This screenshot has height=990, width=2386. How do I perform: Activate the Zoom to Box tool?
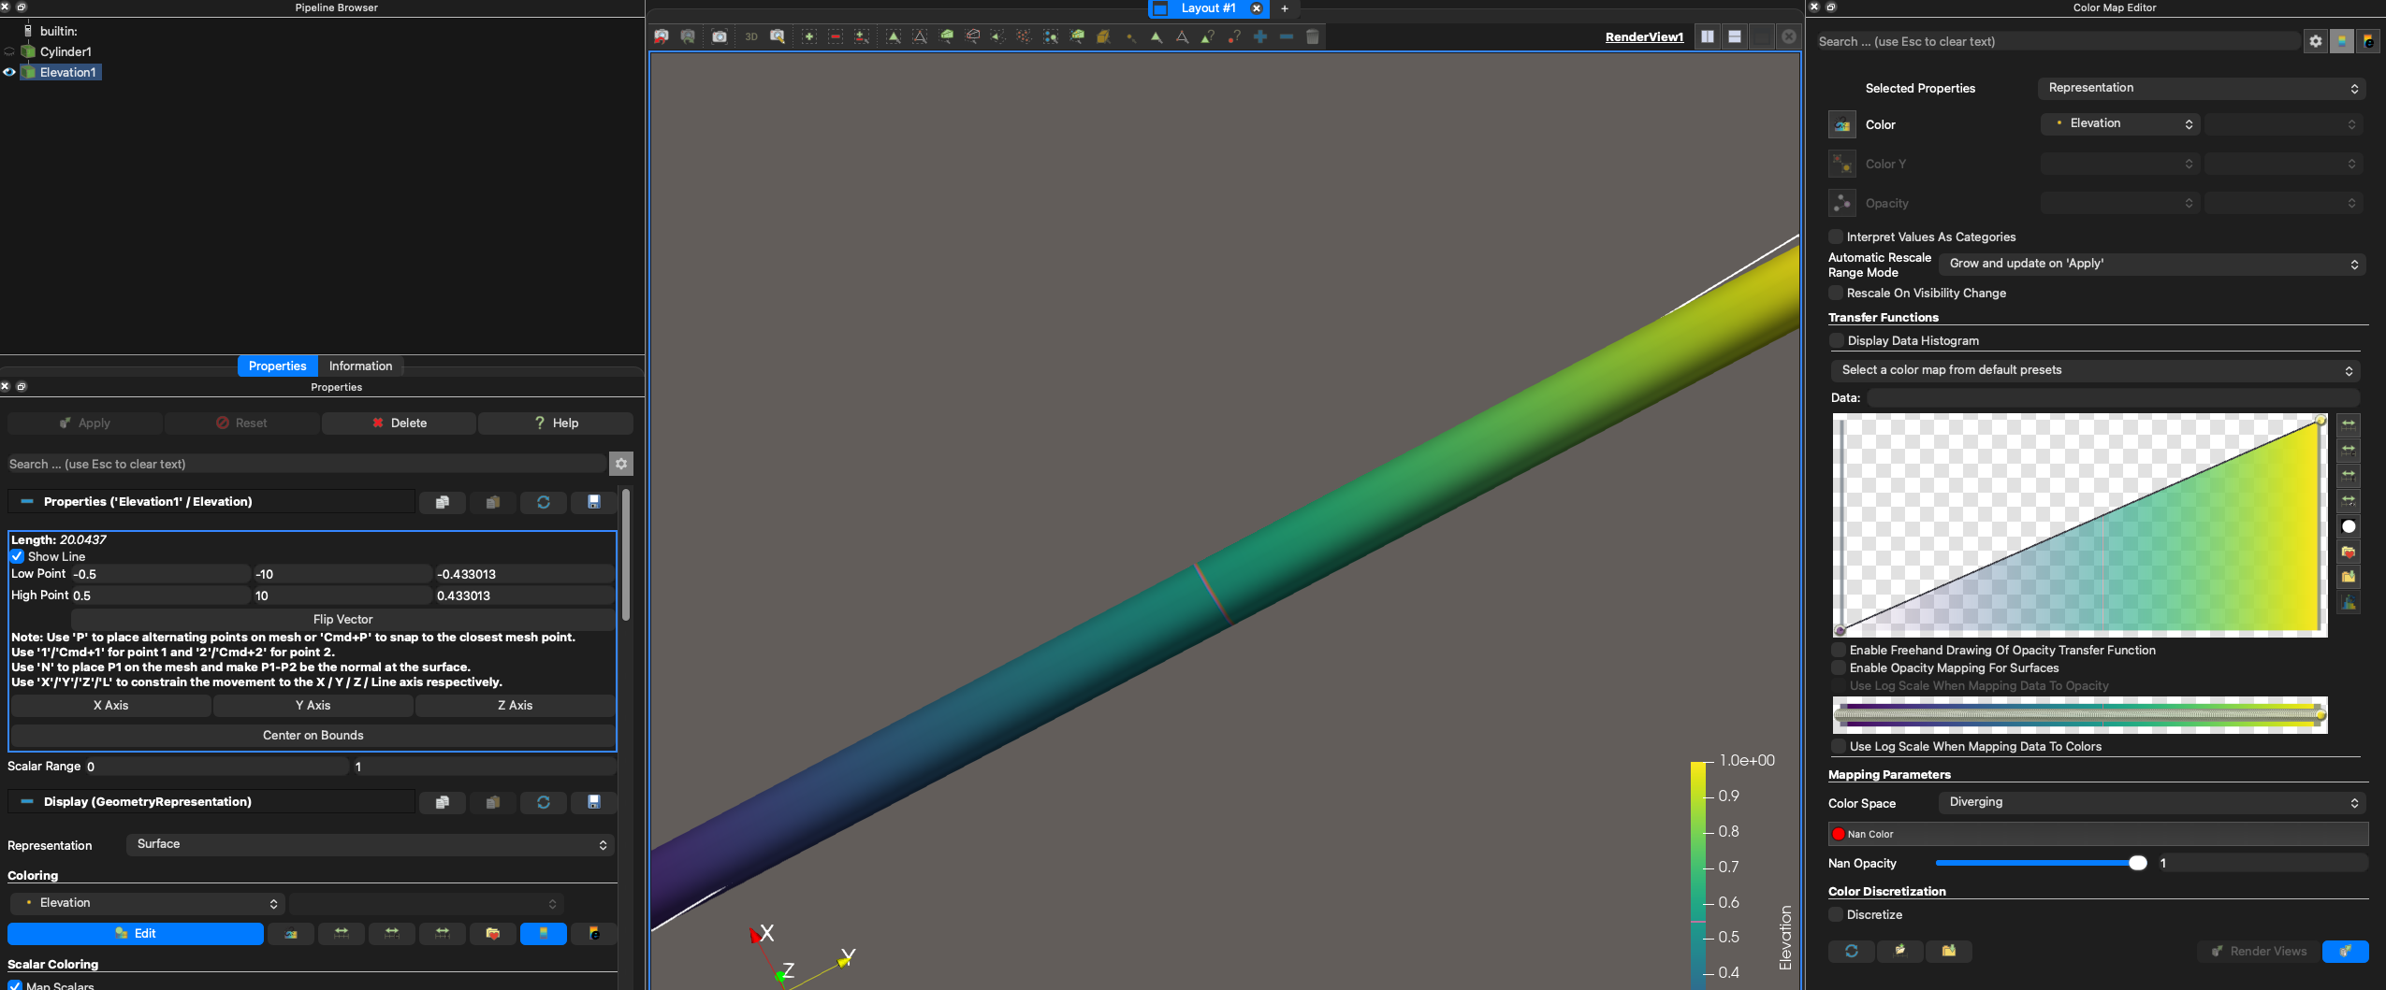click(777, 36)
